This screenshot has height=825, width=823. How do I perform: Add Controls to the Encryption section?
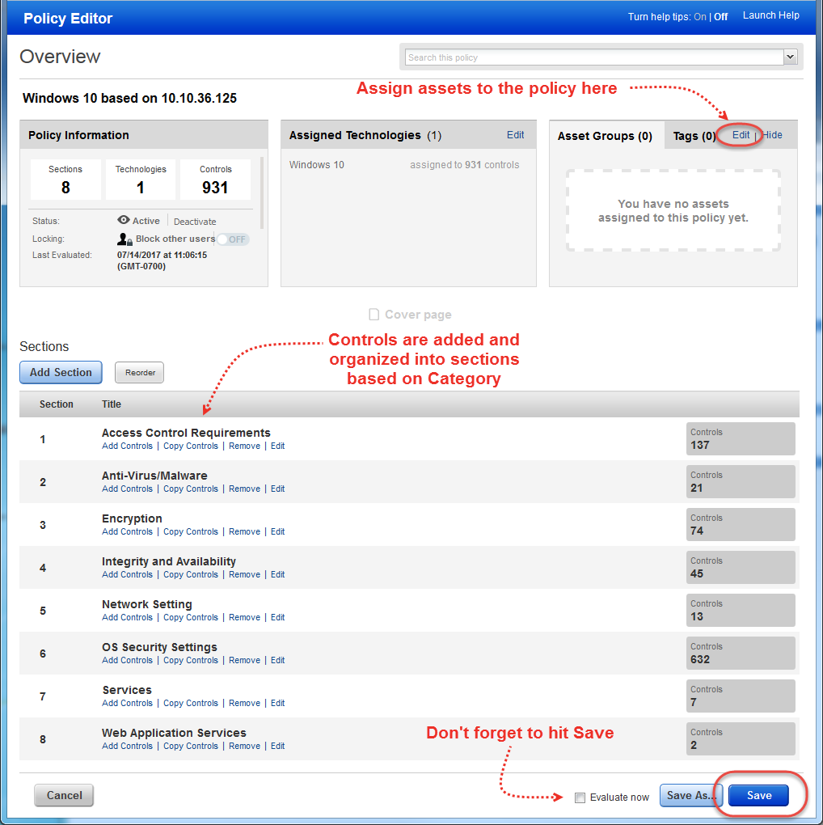(x=127, y=531)
